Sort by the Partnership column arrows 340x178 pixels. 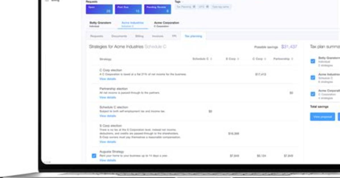coord(292,59)
